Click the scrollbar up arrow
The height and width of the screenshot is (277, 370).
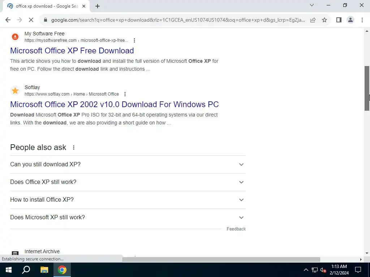coord(367,31)
